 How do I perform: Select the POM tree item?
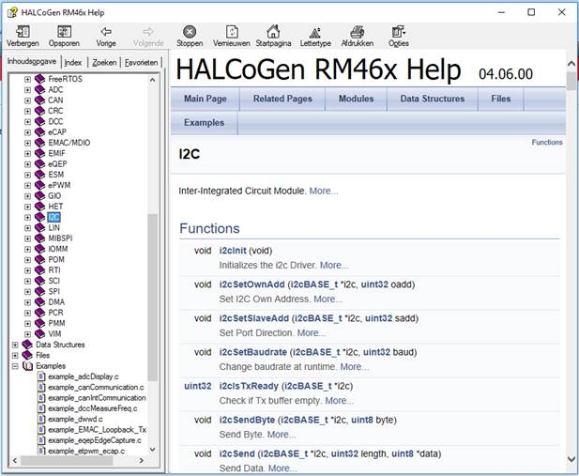[x=56, y=260]
